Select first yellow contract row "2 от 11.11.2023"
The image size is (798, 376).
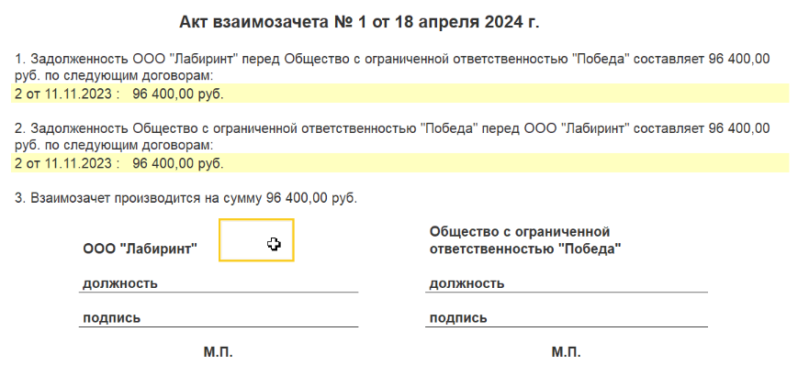[399, 94]
